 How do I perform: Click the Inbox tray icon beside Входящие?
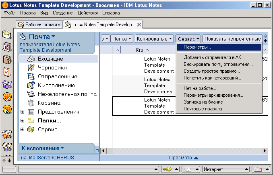(31, 59)
